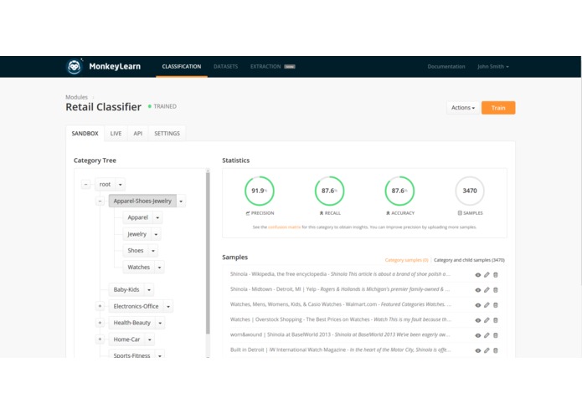
Task: Select the Sports-Fitness tree node
Action: 131,354
